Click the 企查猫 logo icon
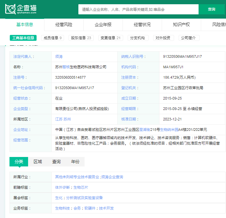This screenshot has height=218, width=226. click(10, 9)
